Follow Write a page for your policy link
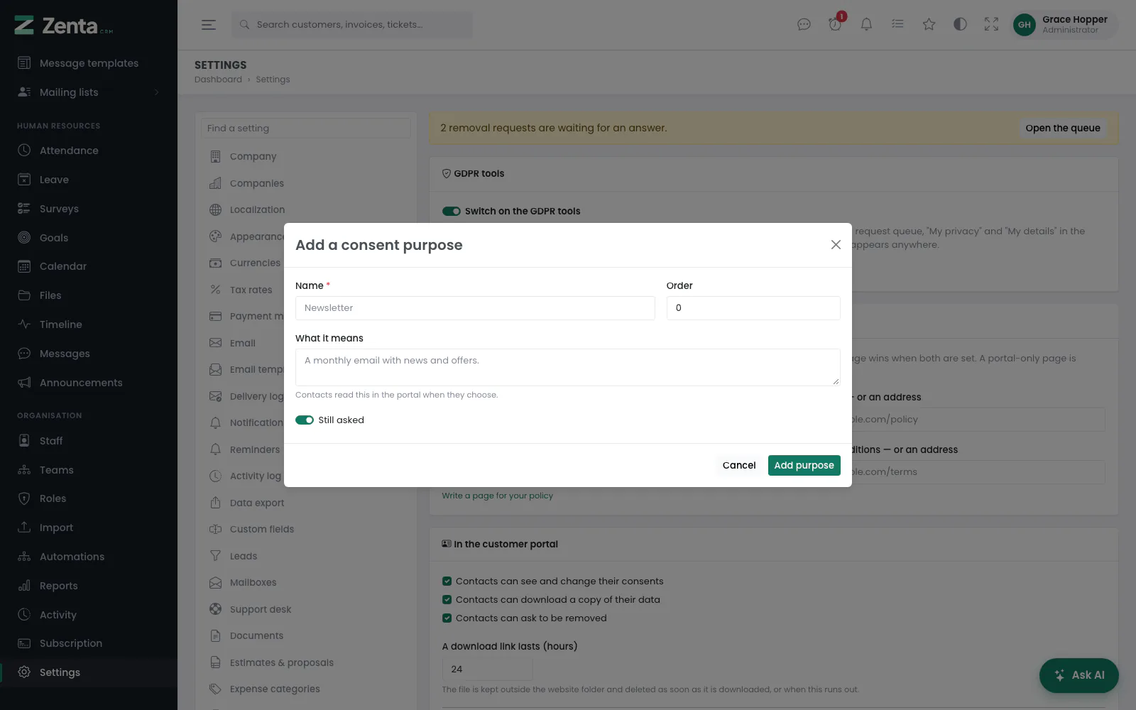1136x710 pixels. tap(497, 496)
